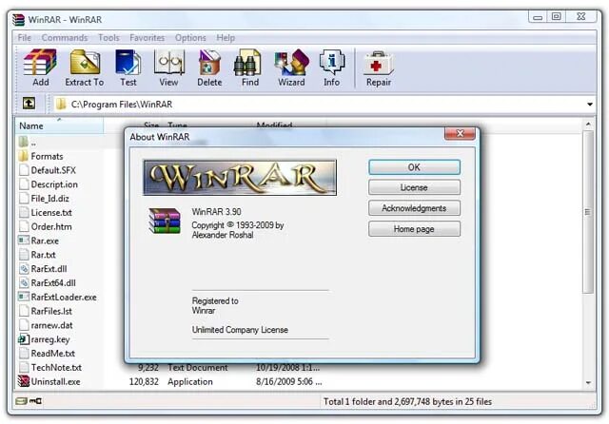Click the 'Application' type cell for Uninstall.exe
Viewport: 609px width, 424px height.
190,382
